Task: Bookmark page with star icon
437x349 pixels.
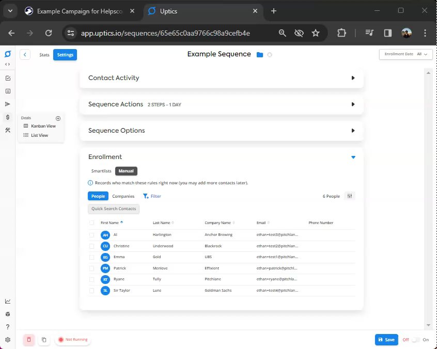Action: pyautogui.click(x=316, y=33)
